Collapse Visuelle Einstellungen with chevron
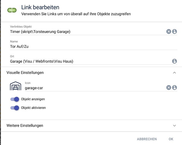Screen dimensions: 182x145 (x=174, y=73)
